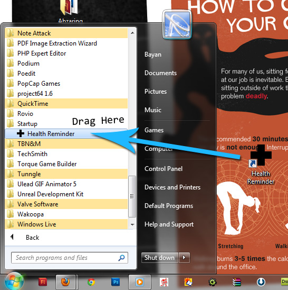Open Music from the Start menu
The image size is (288, 290).
click(x=153, y=110)
